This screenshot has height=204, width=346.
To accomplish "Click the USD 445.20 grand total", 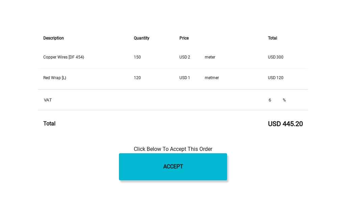I will tap(286, 124).
